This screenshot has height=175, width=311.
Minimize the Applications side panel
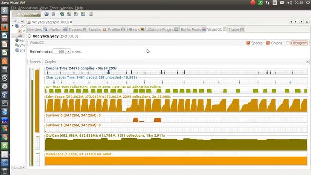22,21
